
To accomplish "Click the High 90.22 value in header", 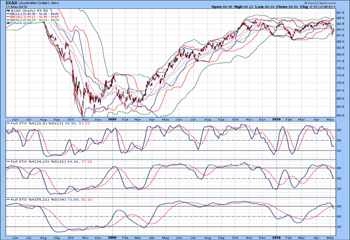I will [243, 8].
